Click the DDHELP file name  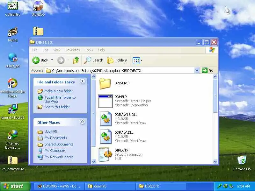(120, 97)
